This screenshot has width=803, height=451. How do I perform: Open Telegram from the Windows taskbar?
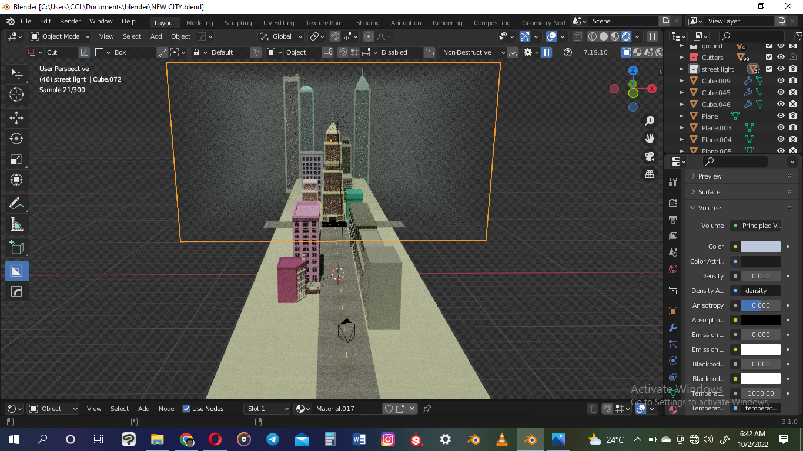coord(273,439)
